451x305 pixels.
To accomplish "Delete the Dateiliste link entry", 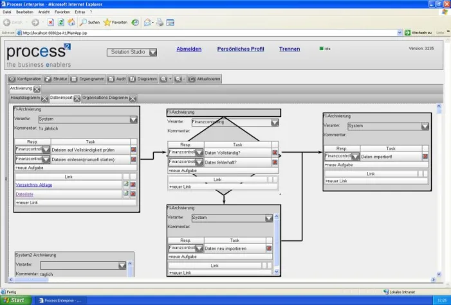I will 134,193.
